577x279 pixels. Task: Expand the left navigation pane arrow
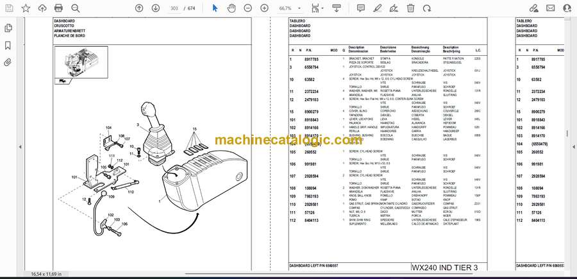pos(20,147)
